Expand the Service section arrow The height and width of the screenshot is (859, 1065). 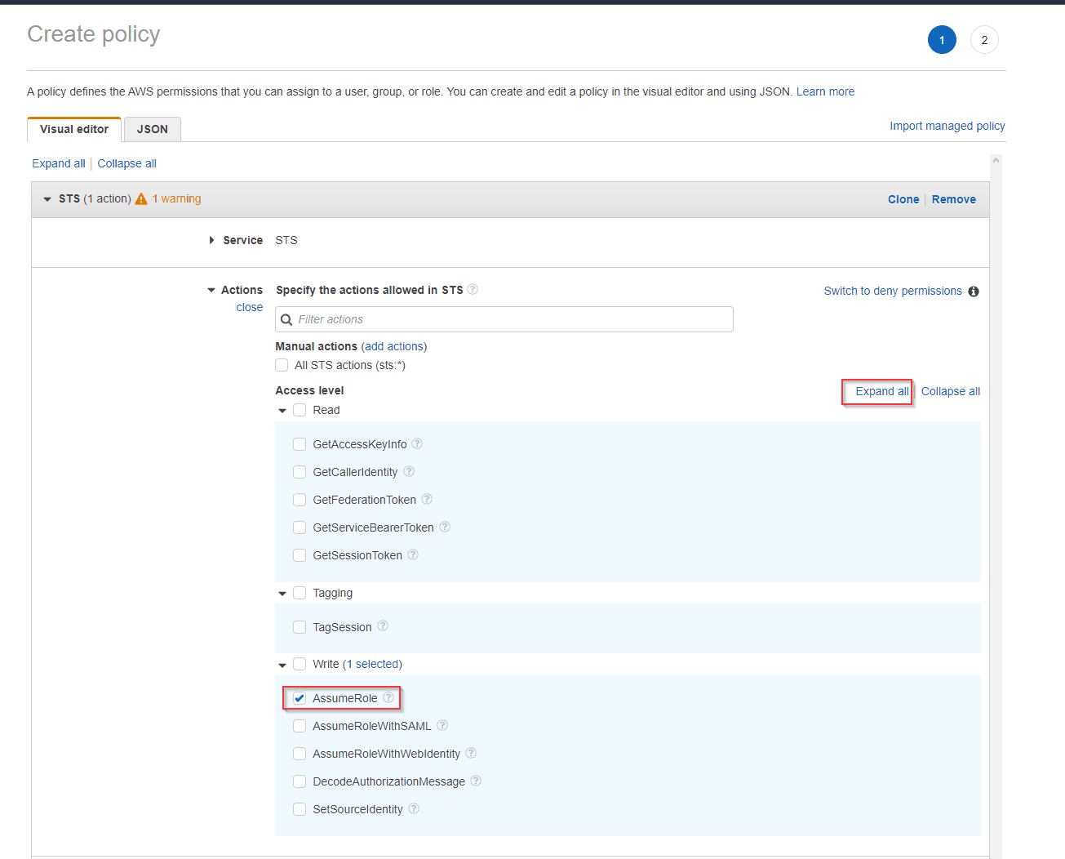coord(211,240)
